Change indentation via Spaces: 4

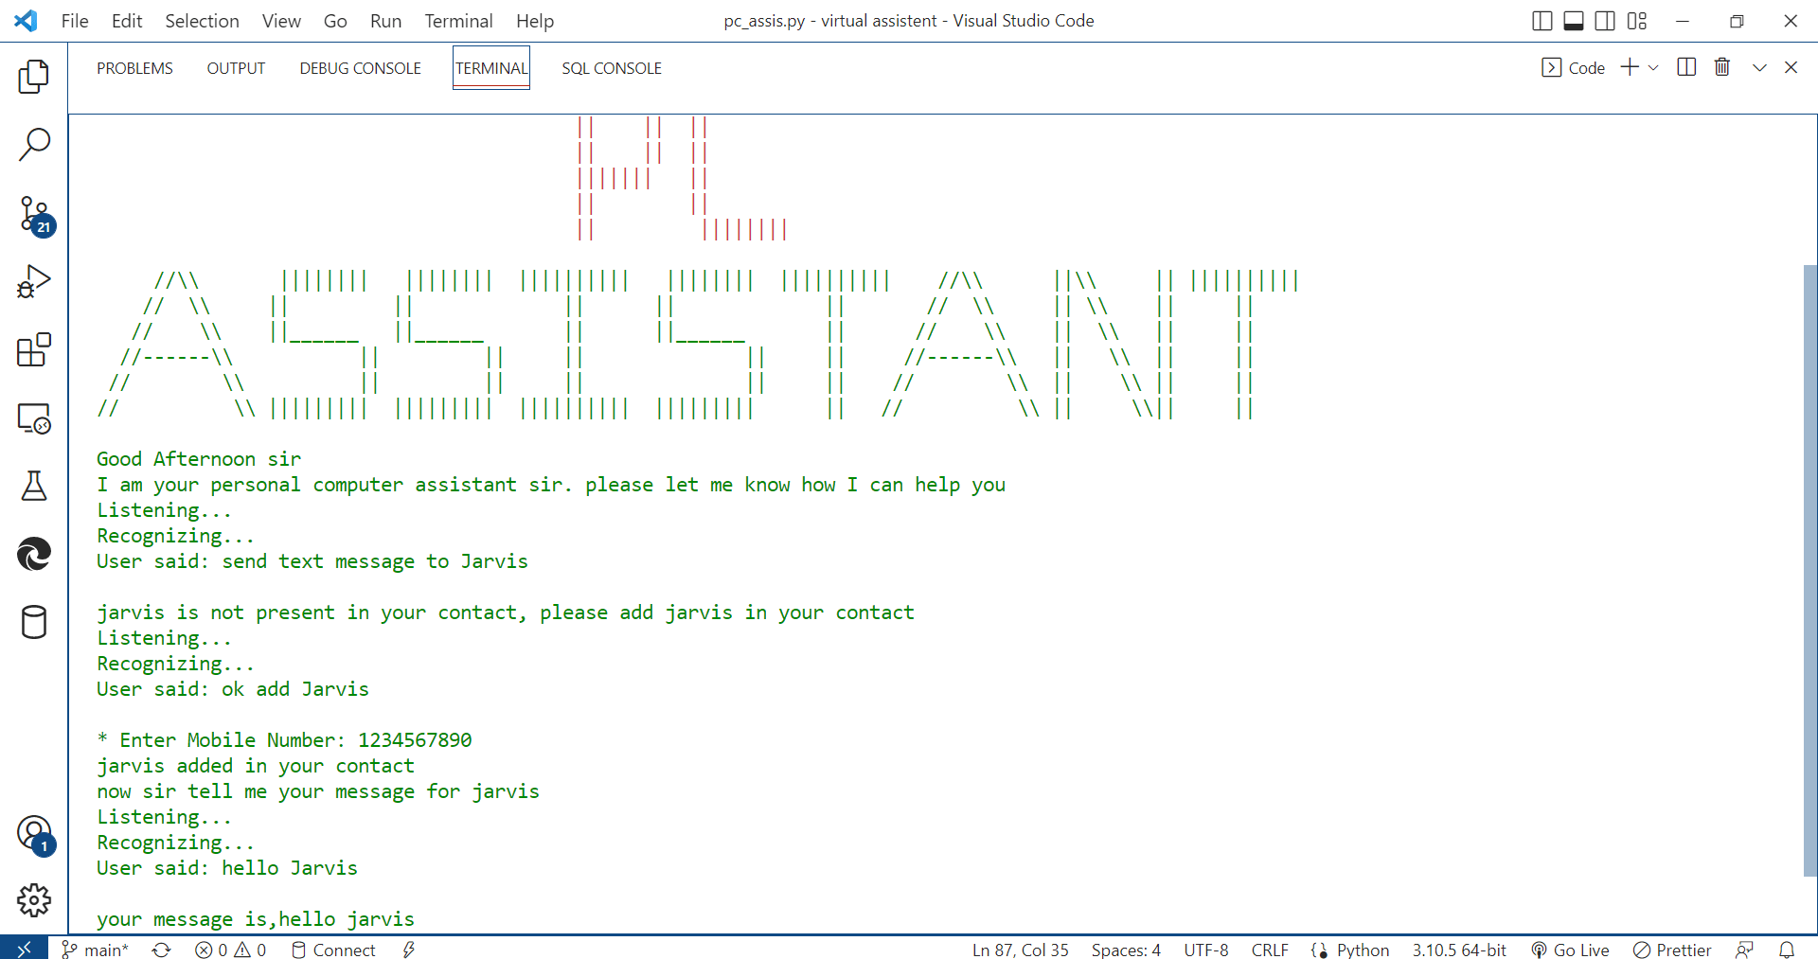point(1126,950)
